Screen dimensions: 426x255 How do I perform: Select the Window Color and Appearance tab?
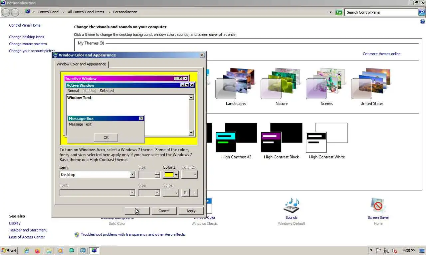coord(81,64)
